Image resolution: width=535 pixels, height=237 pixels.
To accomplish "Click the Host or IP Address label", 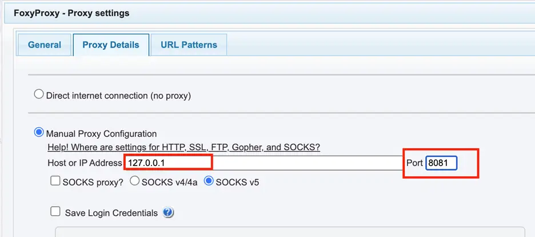I will 85,163.
